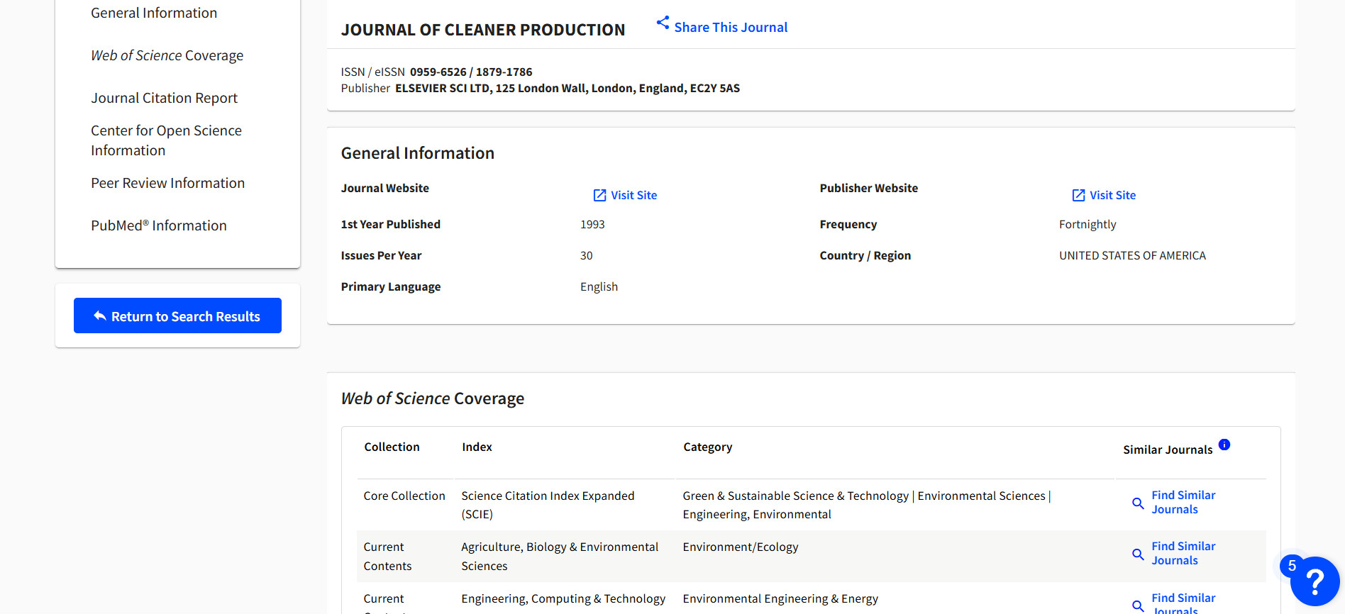Go to Peer Review Information section
Screen dimensions: 1345x614
coord(167,183)
